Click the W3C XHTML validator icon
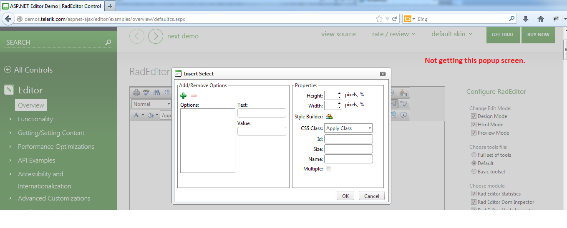Image resolution: width=567 pixels, height=228 pixels. pyautogui.click(x=403, y=103)
